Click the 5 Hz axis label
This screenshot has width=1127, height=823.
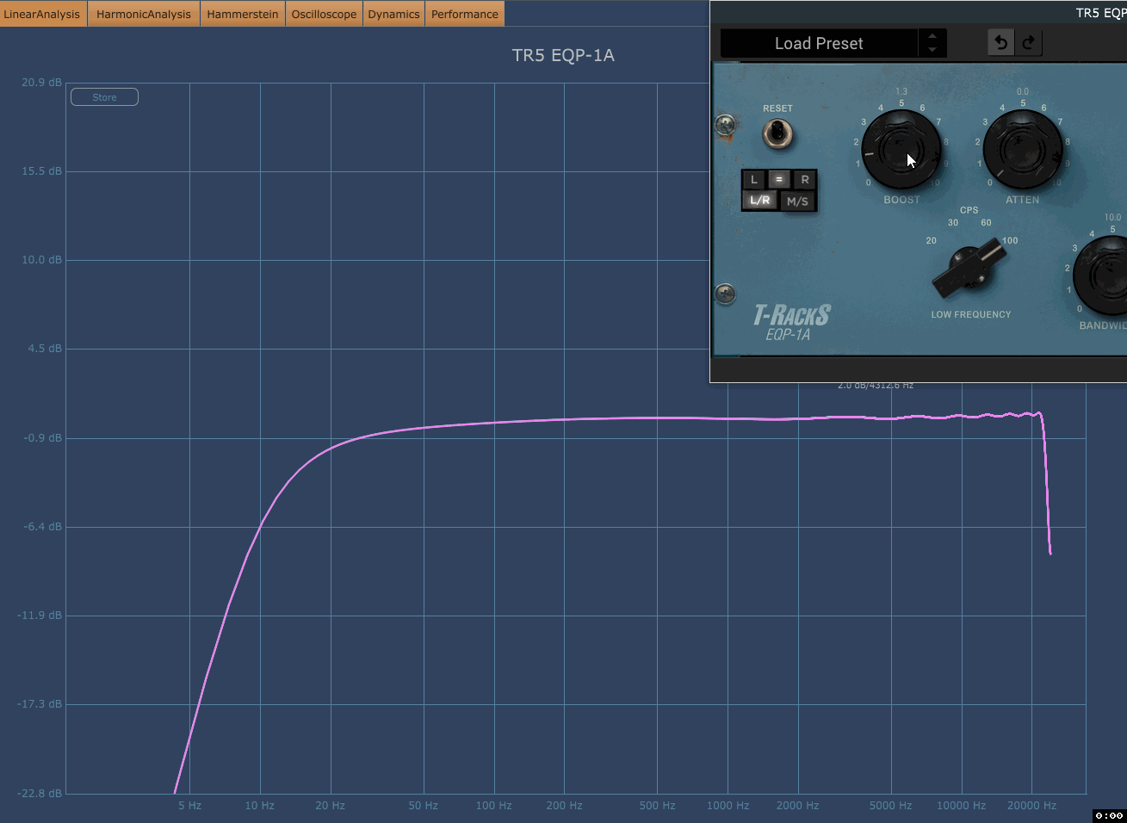[189, 806]
